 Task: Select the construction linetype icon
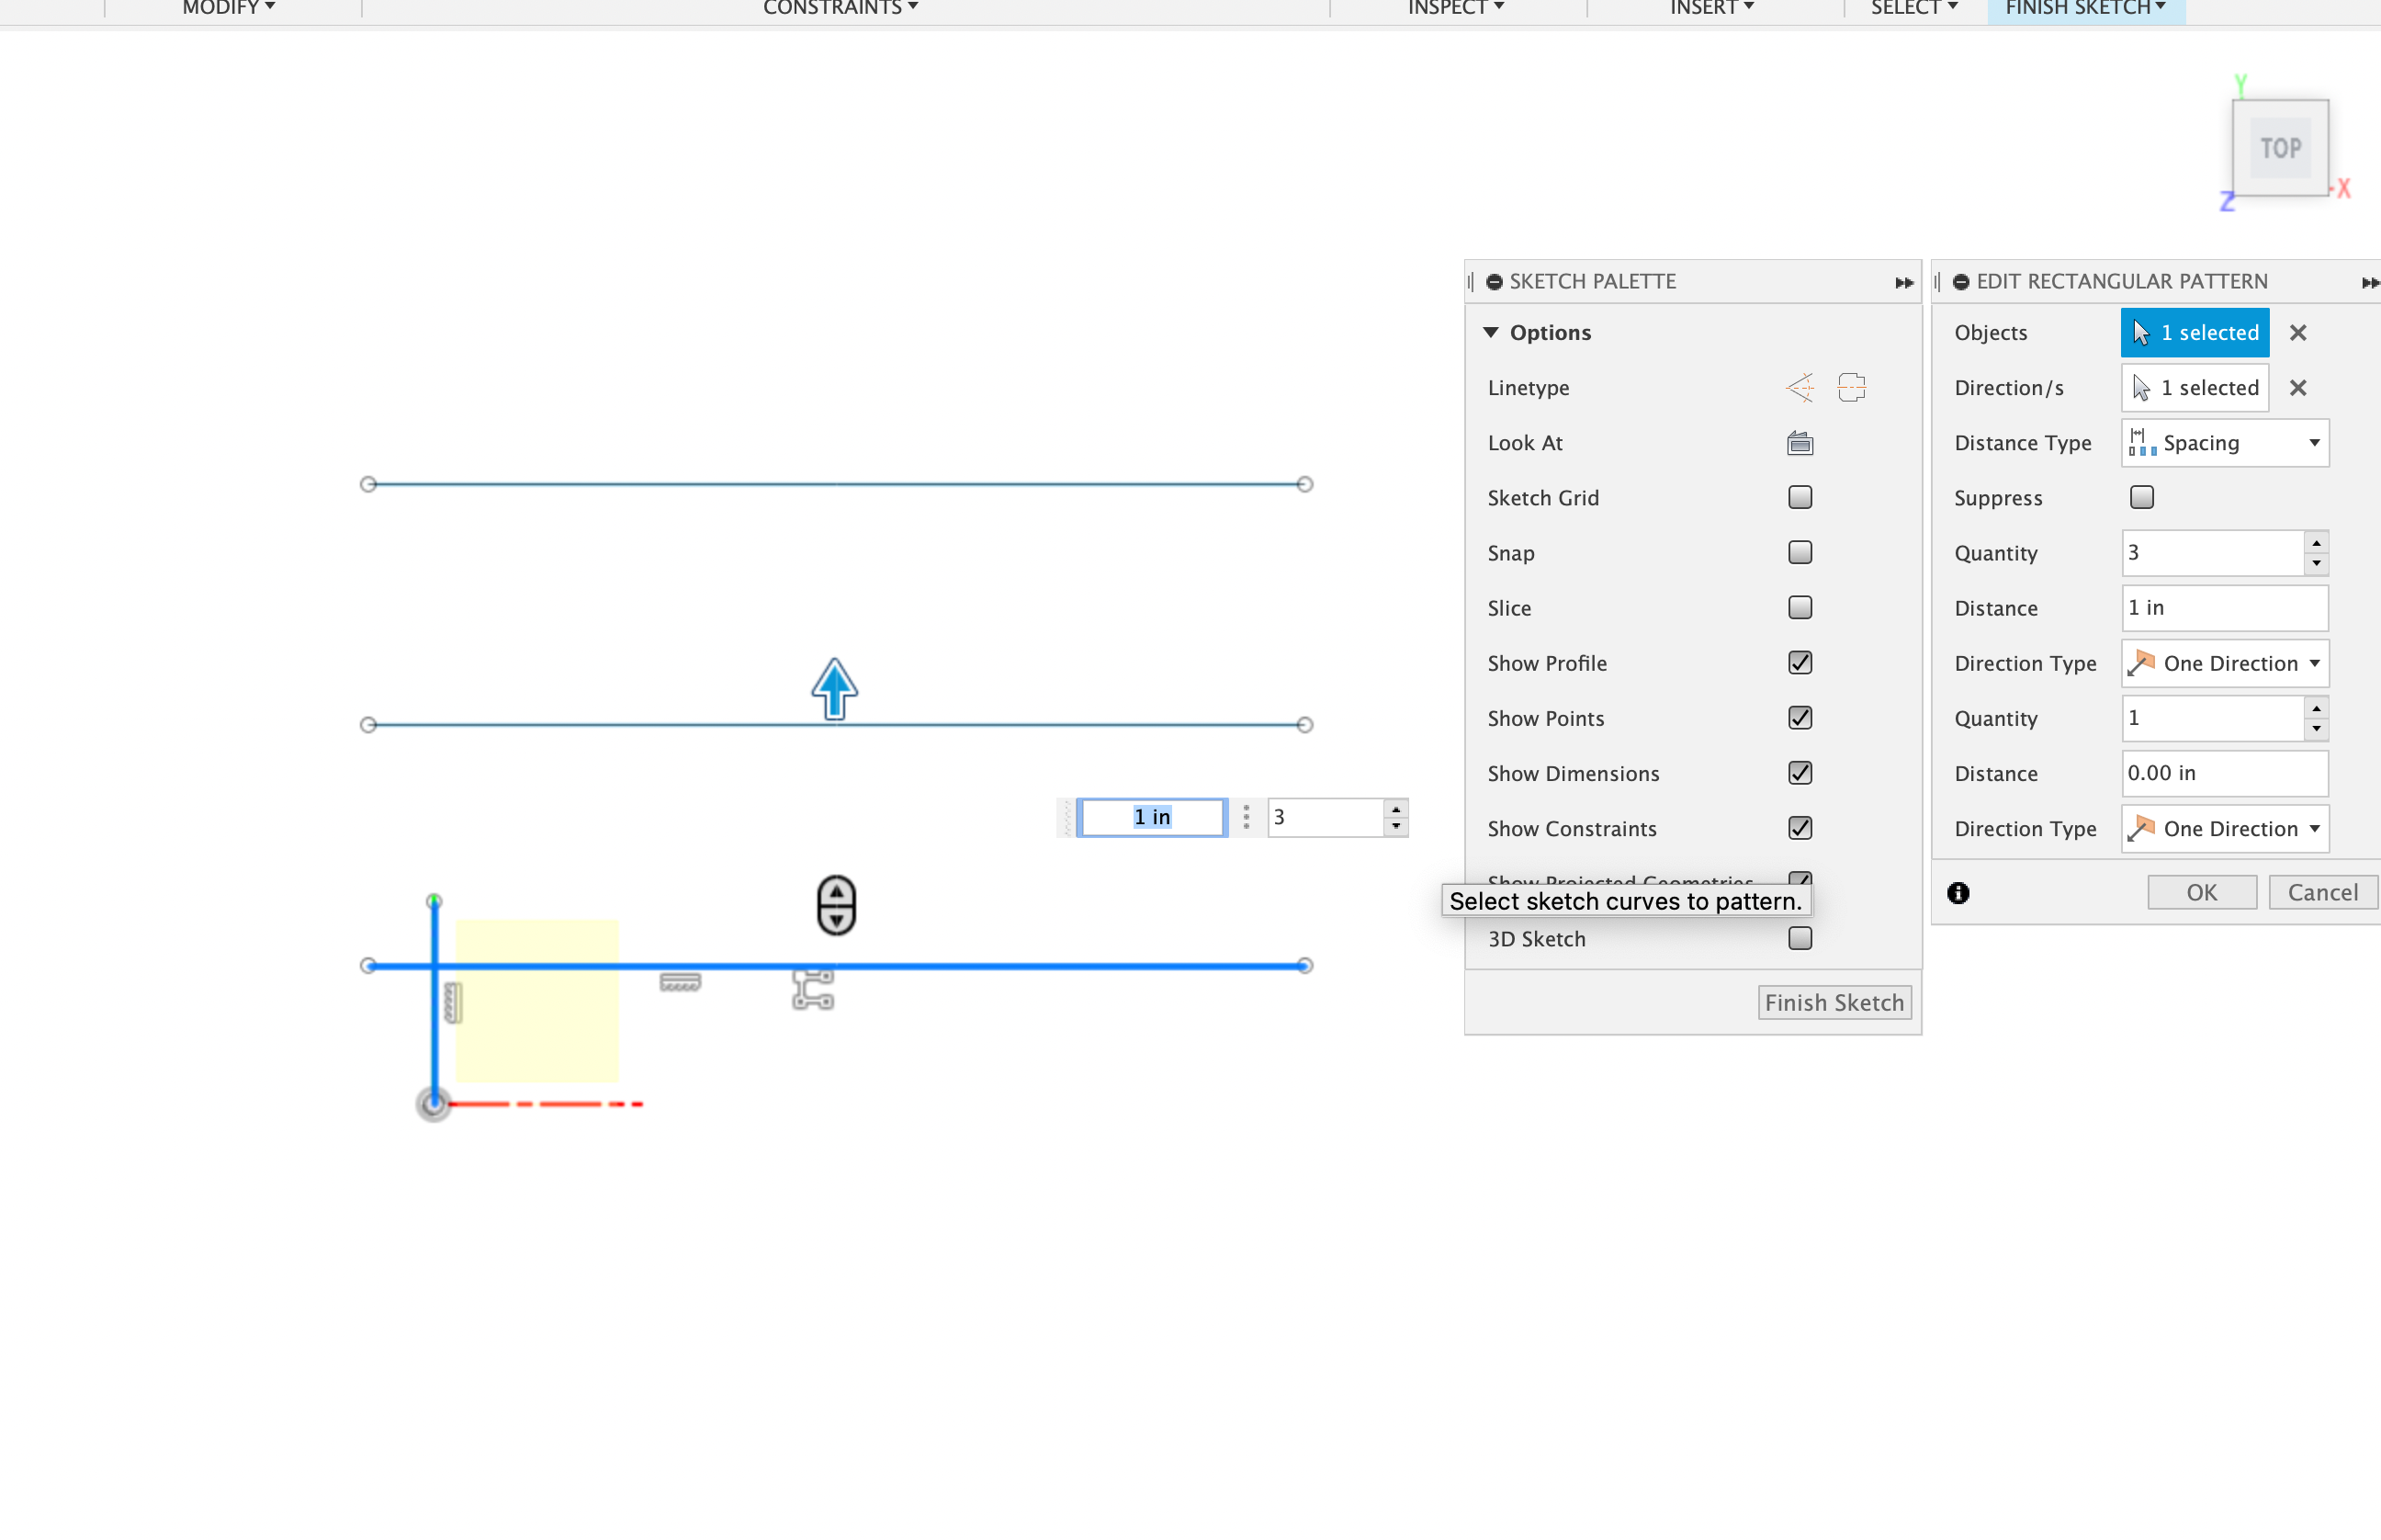(x=1800, y=387)
